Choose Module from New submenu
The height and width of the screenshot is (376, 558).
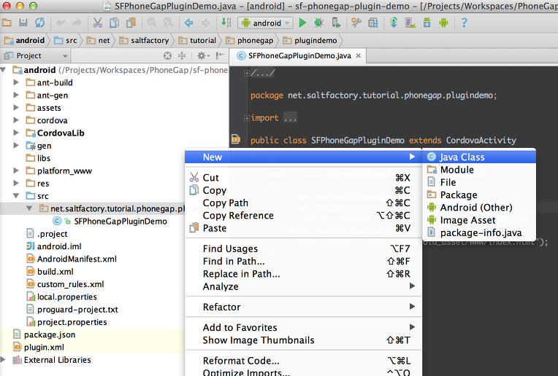pos(479,170)
